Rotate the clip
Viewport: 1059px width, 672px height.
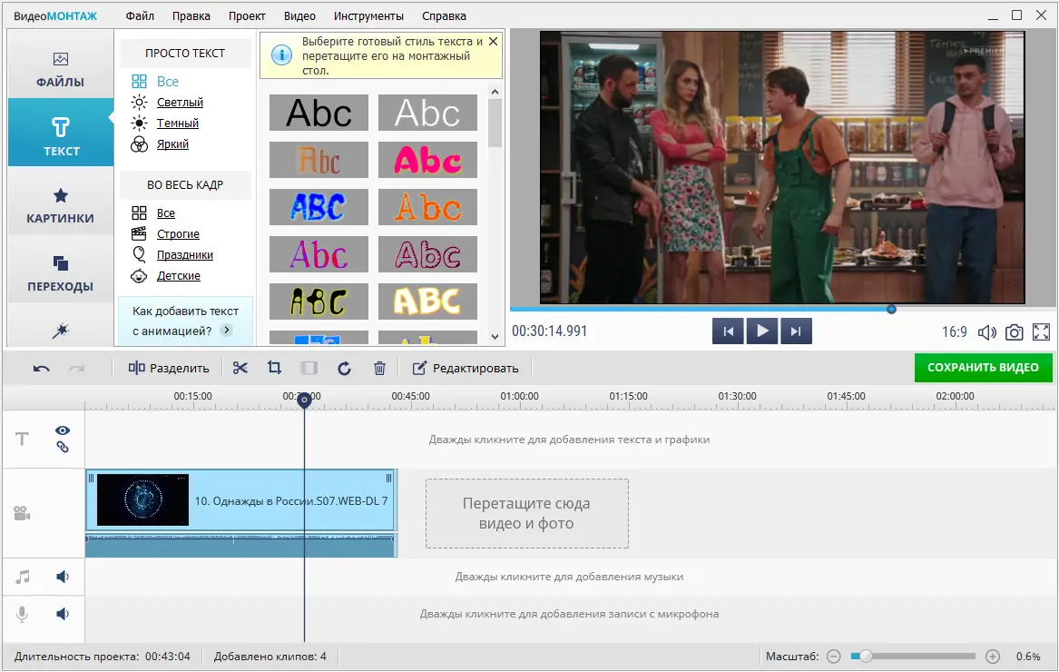pyautogui.click(x=344, y=369)
